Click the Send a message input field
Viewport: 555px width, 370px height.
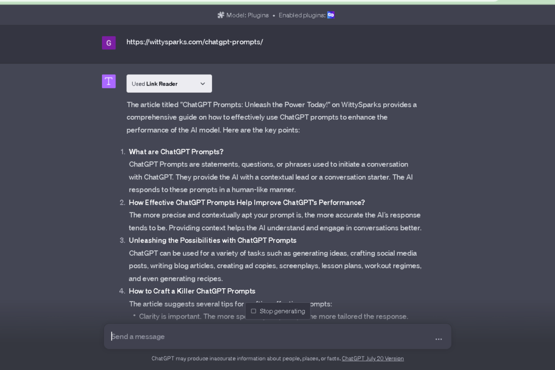click(217, 336)
